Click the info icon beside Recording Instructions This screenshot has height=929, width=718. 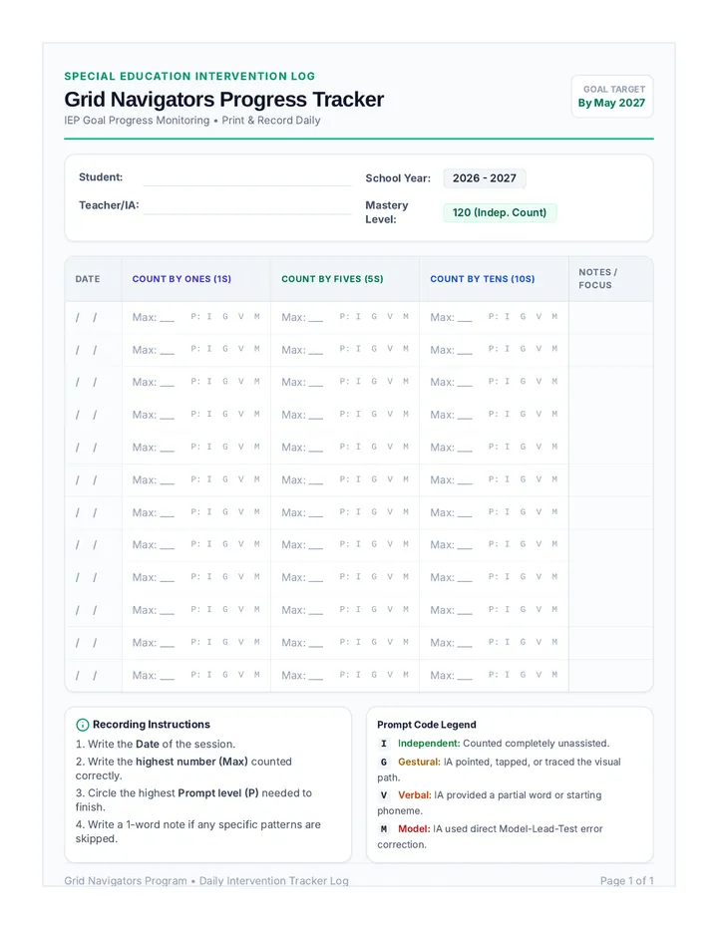pos(83,725)
